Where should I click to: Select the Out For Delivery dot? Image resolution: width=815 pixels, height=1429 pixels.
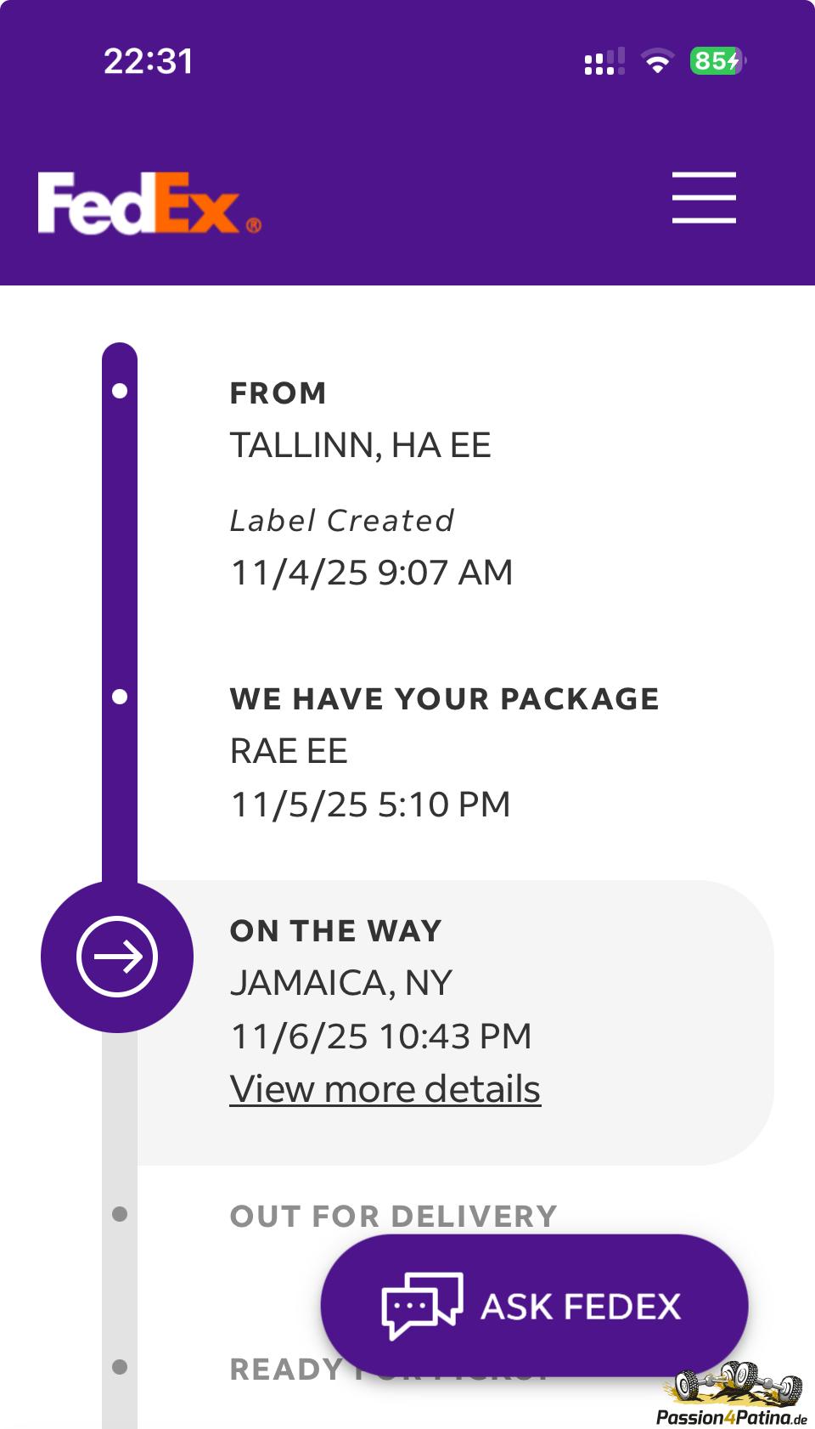[x=120, y=1214]
